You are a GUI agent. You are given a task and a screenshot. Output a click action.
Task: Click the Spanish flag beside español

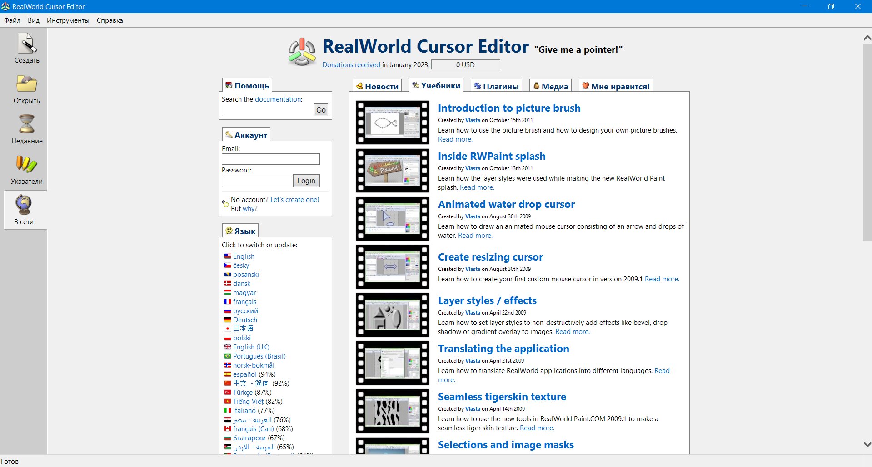coord(228,374)
